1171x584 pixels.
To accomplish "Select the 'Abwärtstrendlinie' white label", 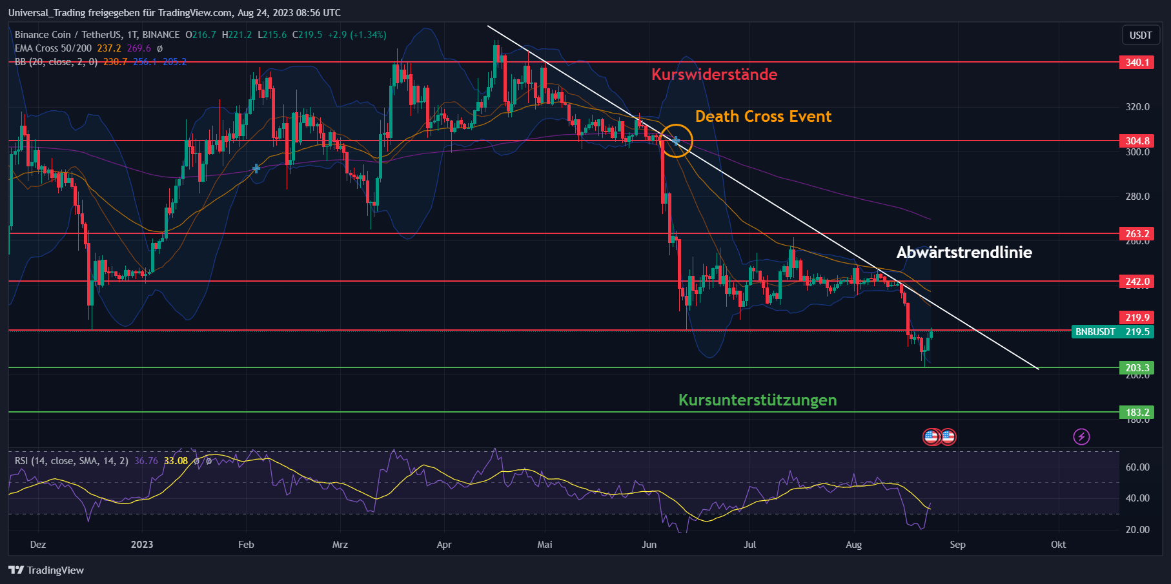I will click(964, 252).
